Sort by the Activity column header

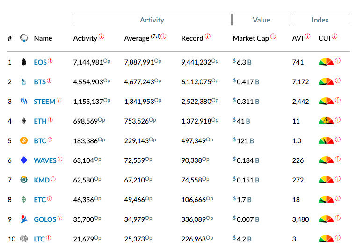pos(85,38)
